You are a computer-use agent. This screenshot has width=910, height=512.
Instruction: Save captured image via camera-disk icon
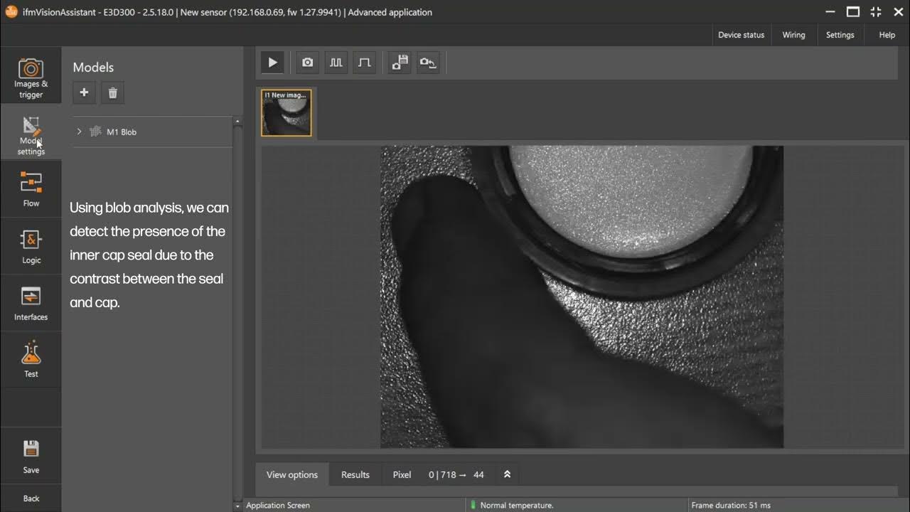400,63
